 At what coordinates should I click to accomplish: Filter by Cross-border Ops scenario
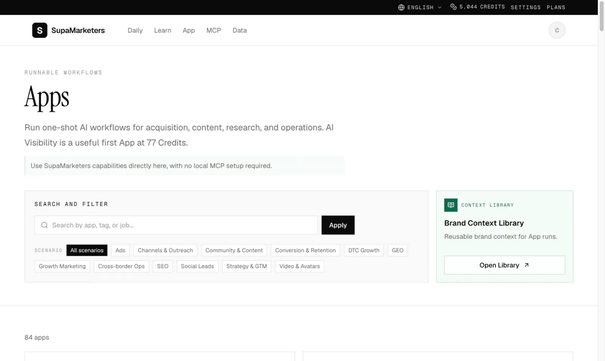point(121,266)
